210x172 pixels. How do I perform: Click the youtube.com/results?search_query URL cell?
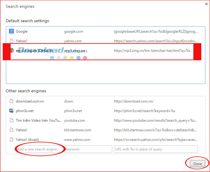pos(155,120)
